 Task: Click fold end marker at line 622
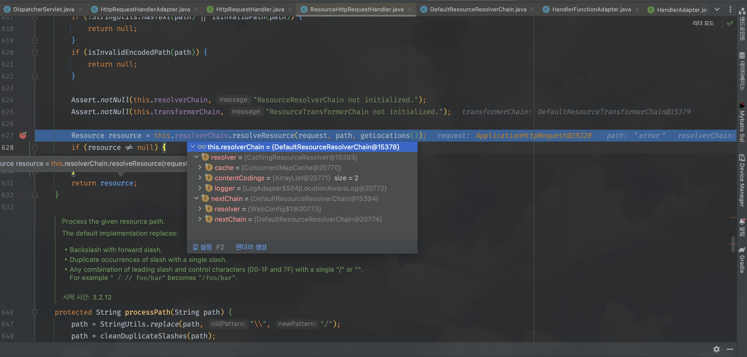coord(35,76)
